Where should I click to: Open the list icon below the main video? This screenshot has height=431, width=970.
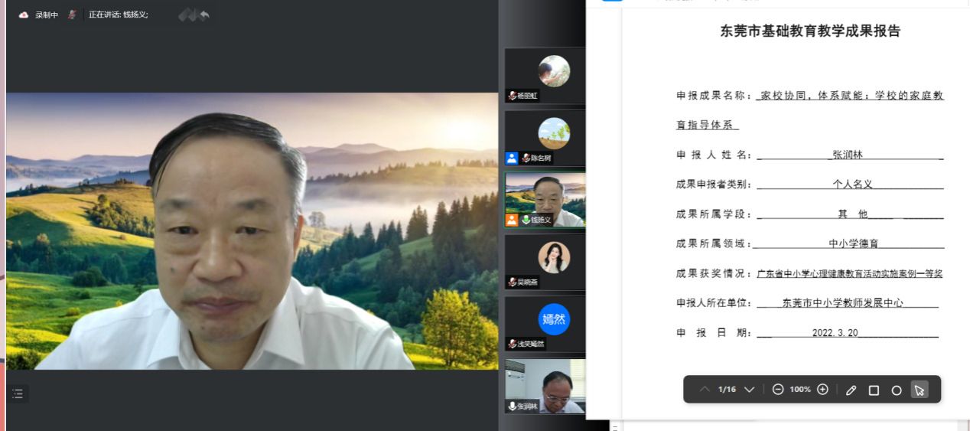click(x=18, y=393)
